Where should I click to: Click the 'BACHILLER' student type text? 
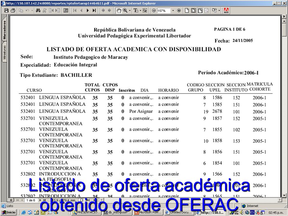(76, 75)
